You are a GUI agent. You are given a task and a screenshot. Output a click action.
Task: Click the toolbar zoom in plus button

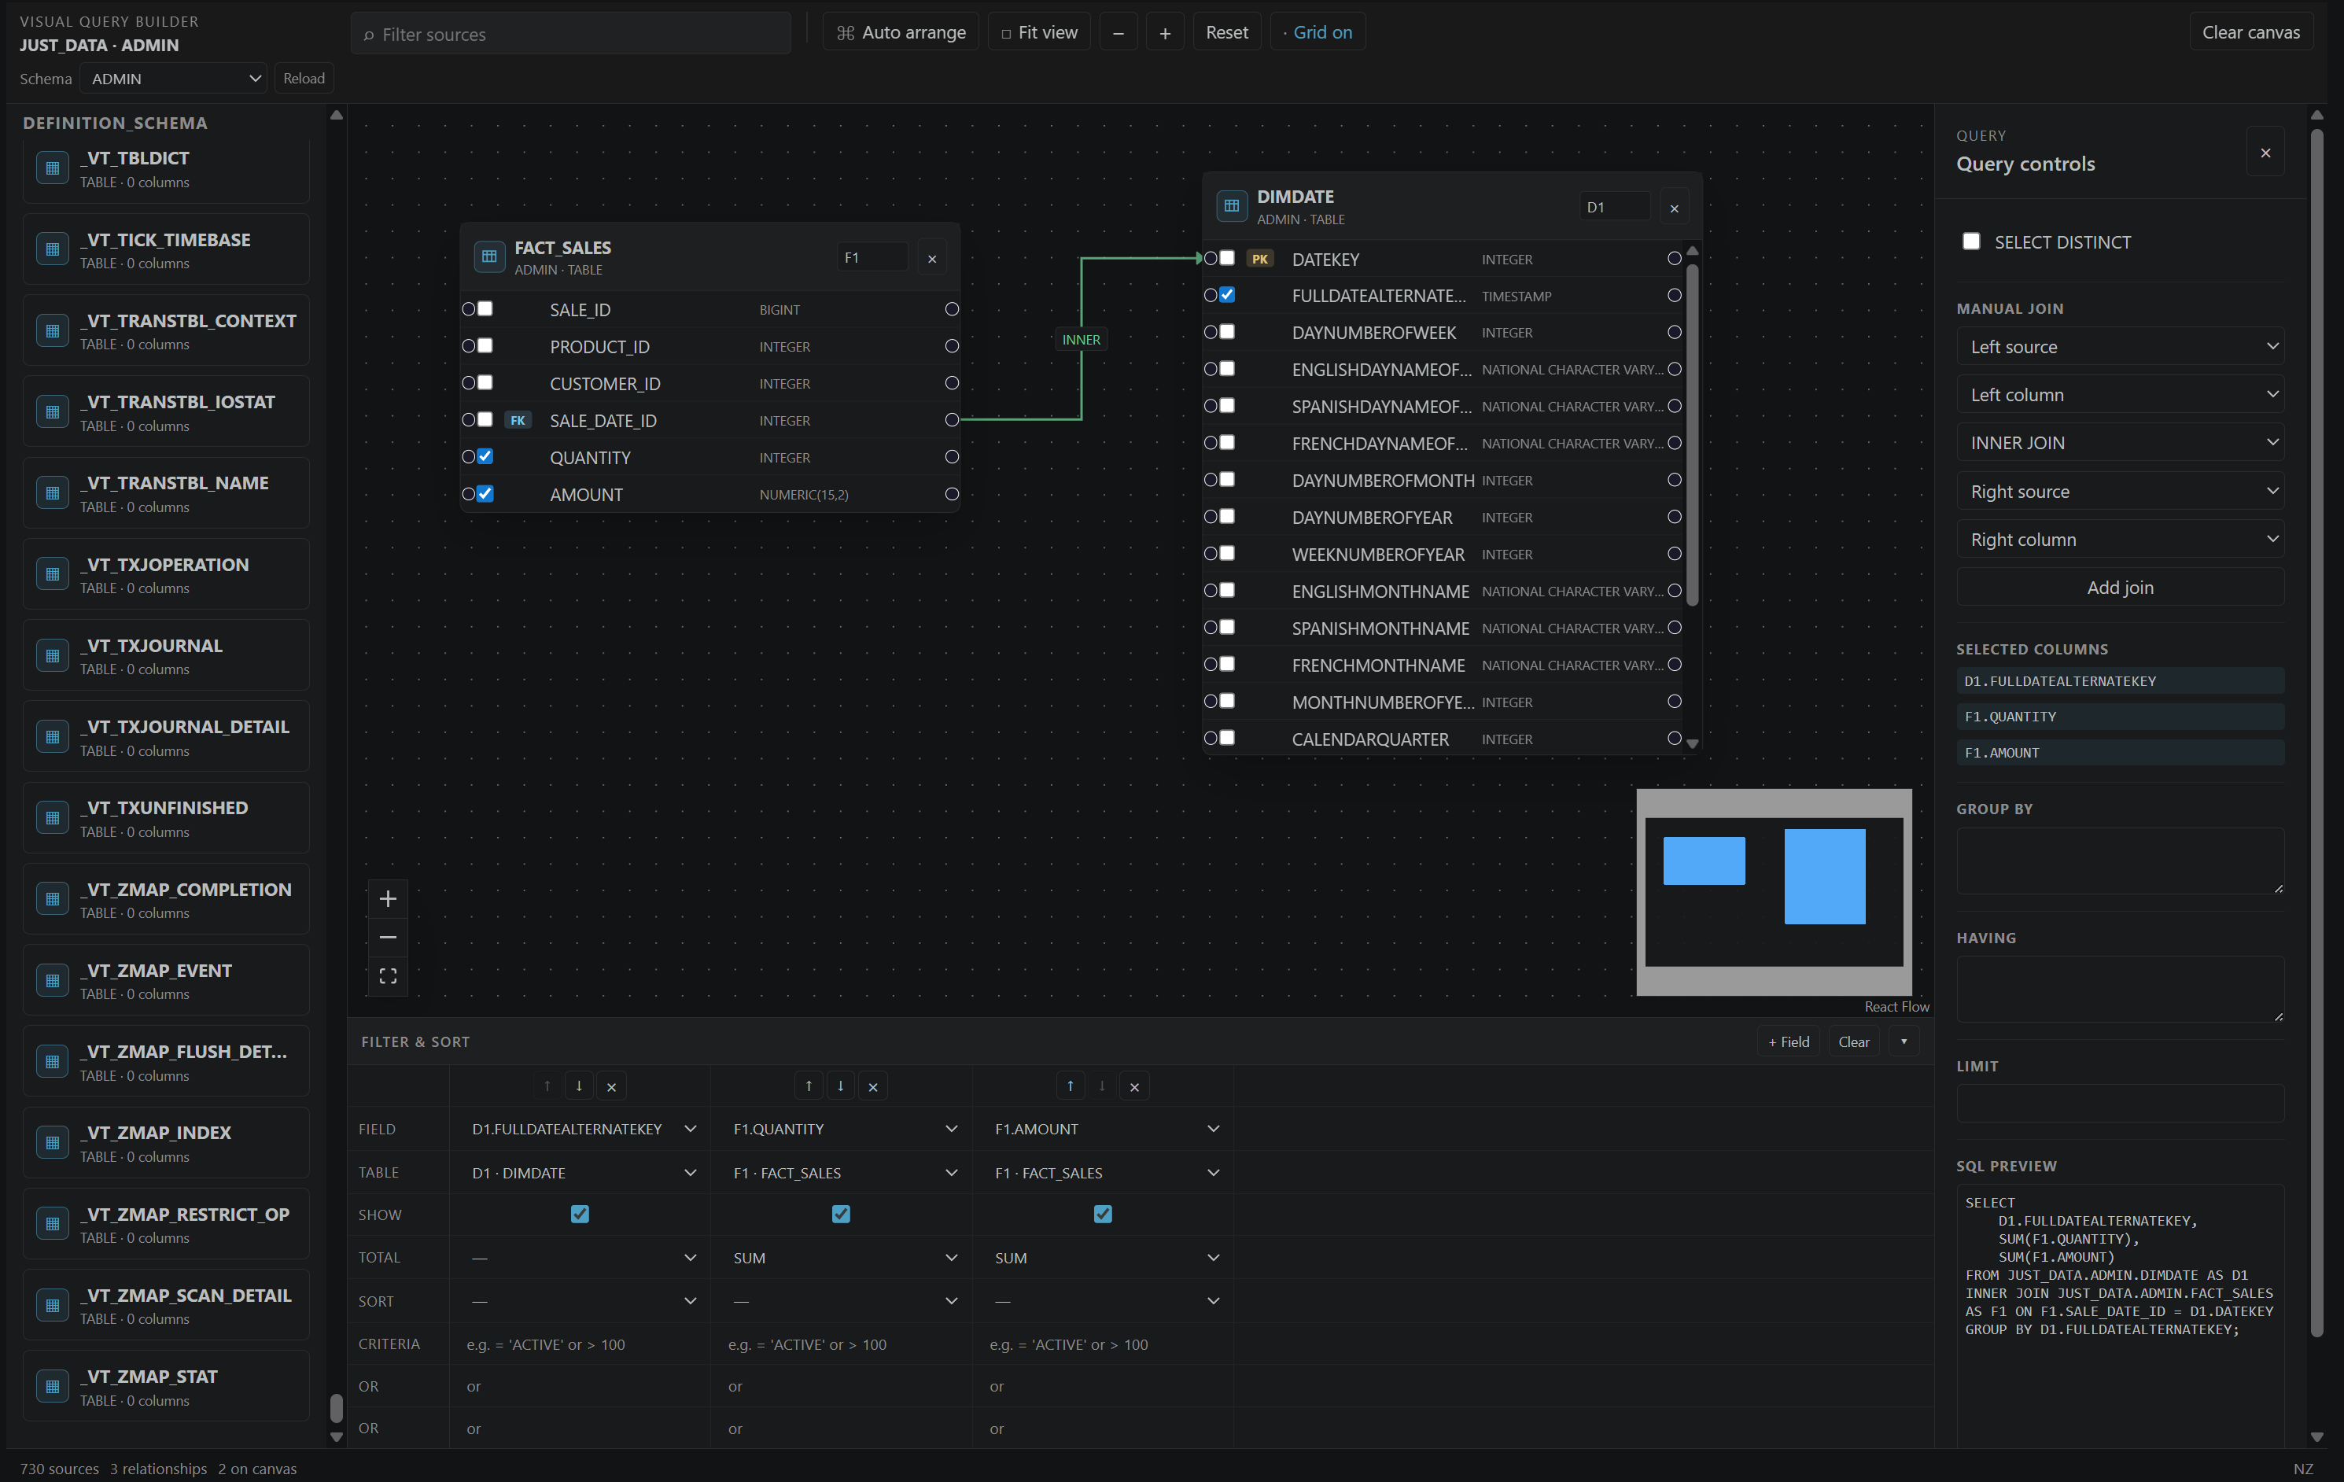pyautogui.click(x=1165, y=32)
